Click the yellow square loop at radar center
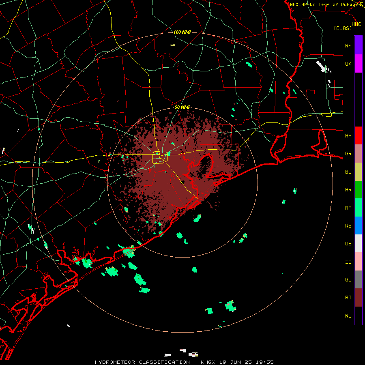365x365 pixels. (x=160, y=157)
